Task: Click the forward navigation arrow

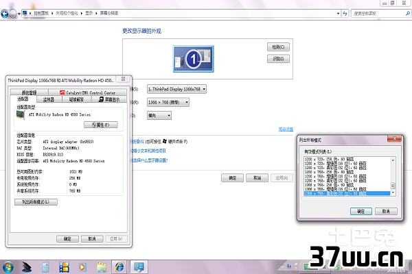Action: point(12,14)
